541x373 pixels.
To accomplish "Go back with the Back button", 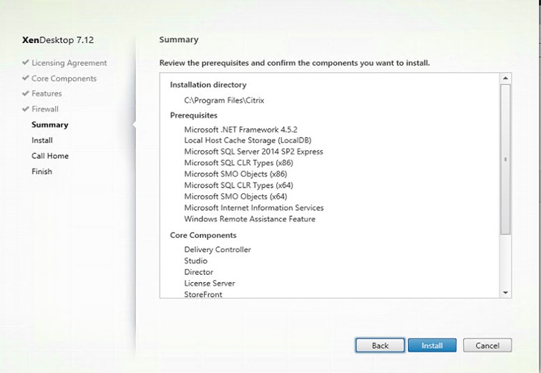I will click(x=380, y=345).
